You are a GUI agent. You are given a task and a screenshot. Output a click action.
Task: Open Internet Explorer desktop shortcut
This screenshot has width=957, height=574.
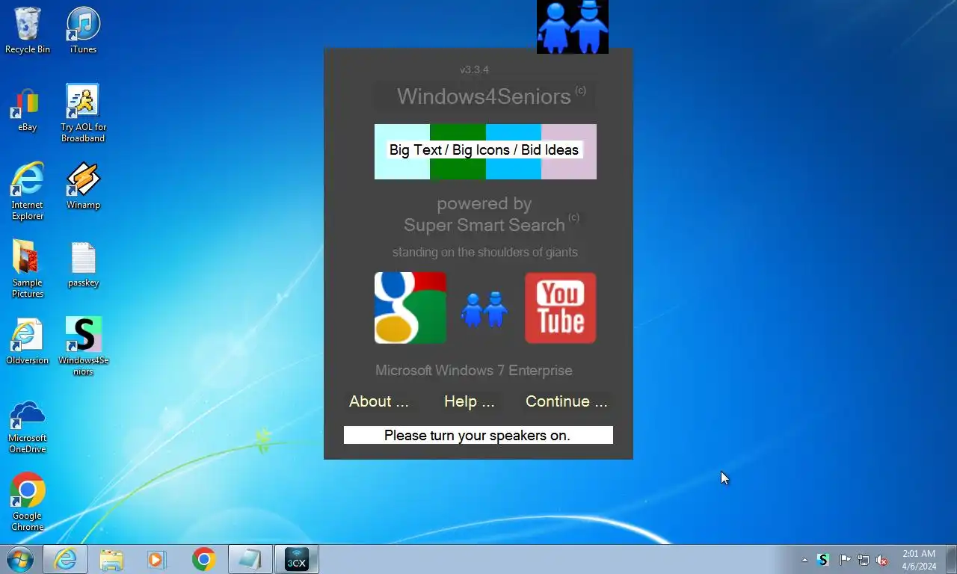pyautogui.click(x=28, y=191)
